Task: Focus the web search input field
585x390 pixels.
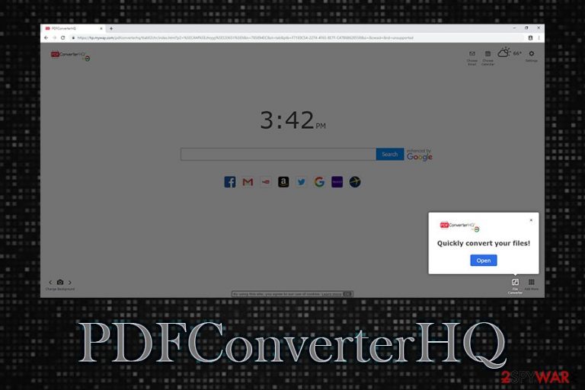Action: (278, 154)
